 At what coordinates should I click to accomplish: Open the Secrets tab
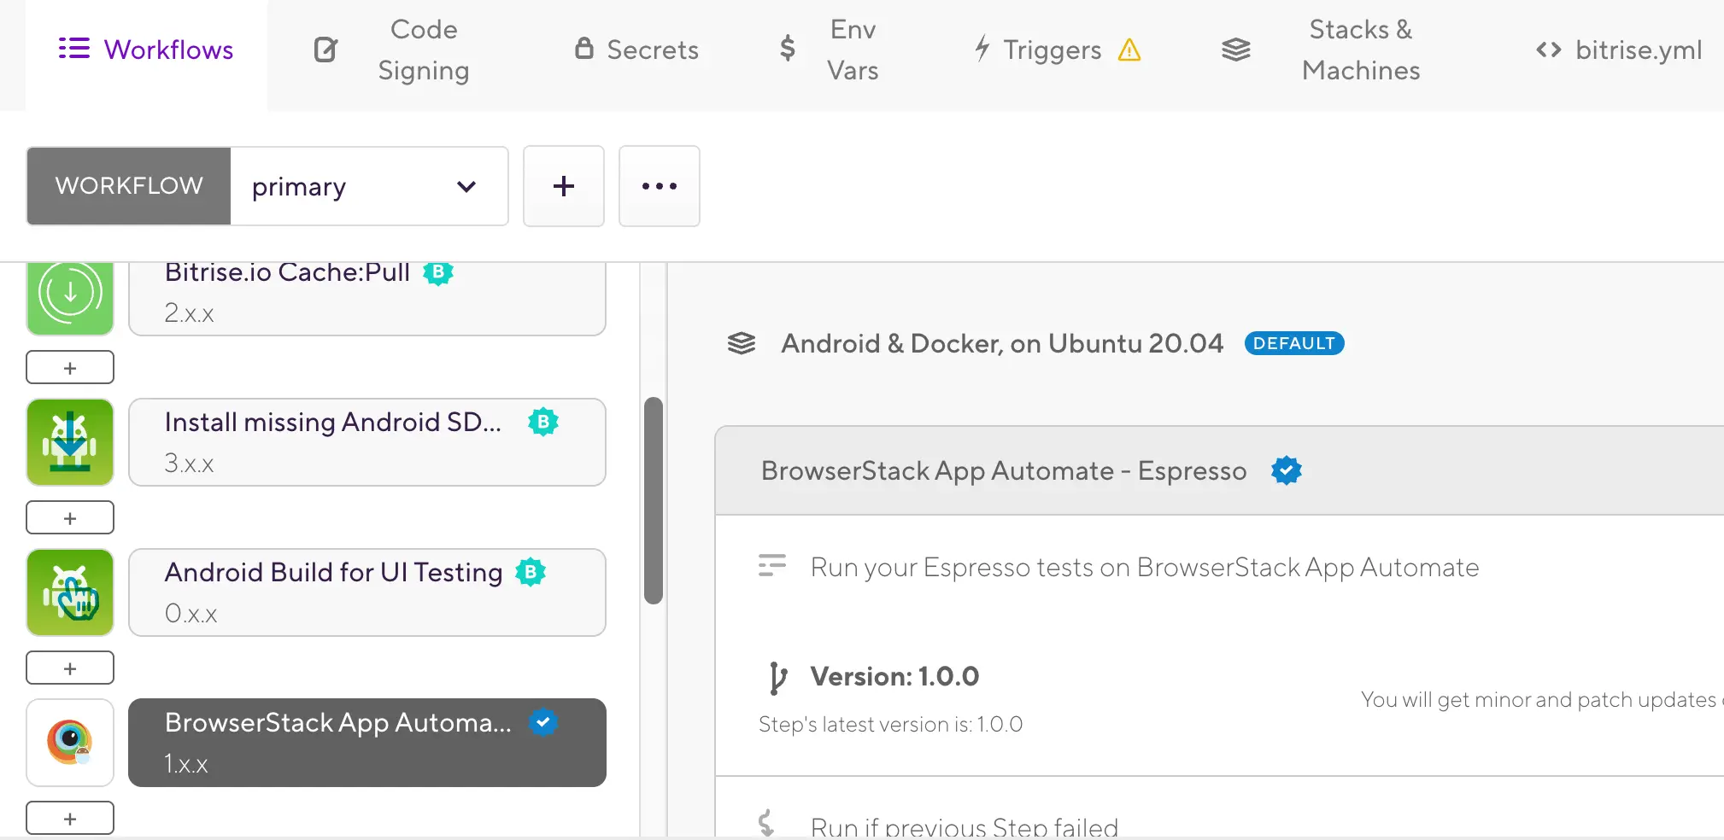636,50
